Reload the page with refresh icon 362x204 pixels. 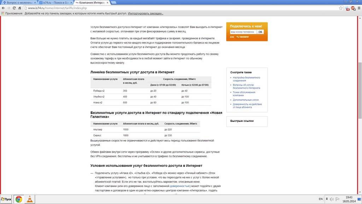click(x=14, y=8)
